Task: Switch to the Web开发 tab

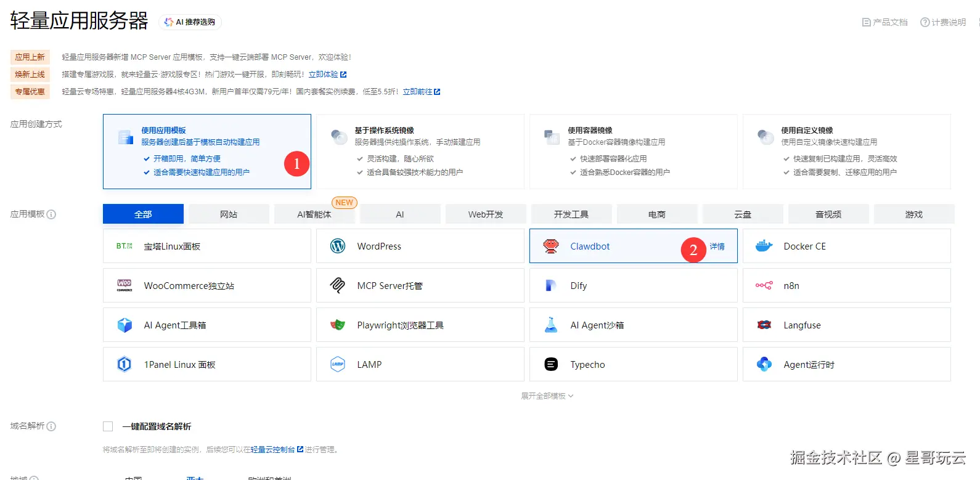Action: click(486, 214)
